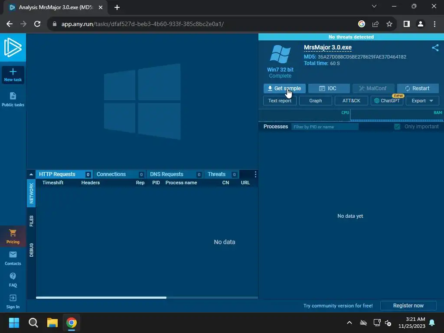Click the Google icon in address bar
Viewport: 444px width, 333px height.
(361, 24)
